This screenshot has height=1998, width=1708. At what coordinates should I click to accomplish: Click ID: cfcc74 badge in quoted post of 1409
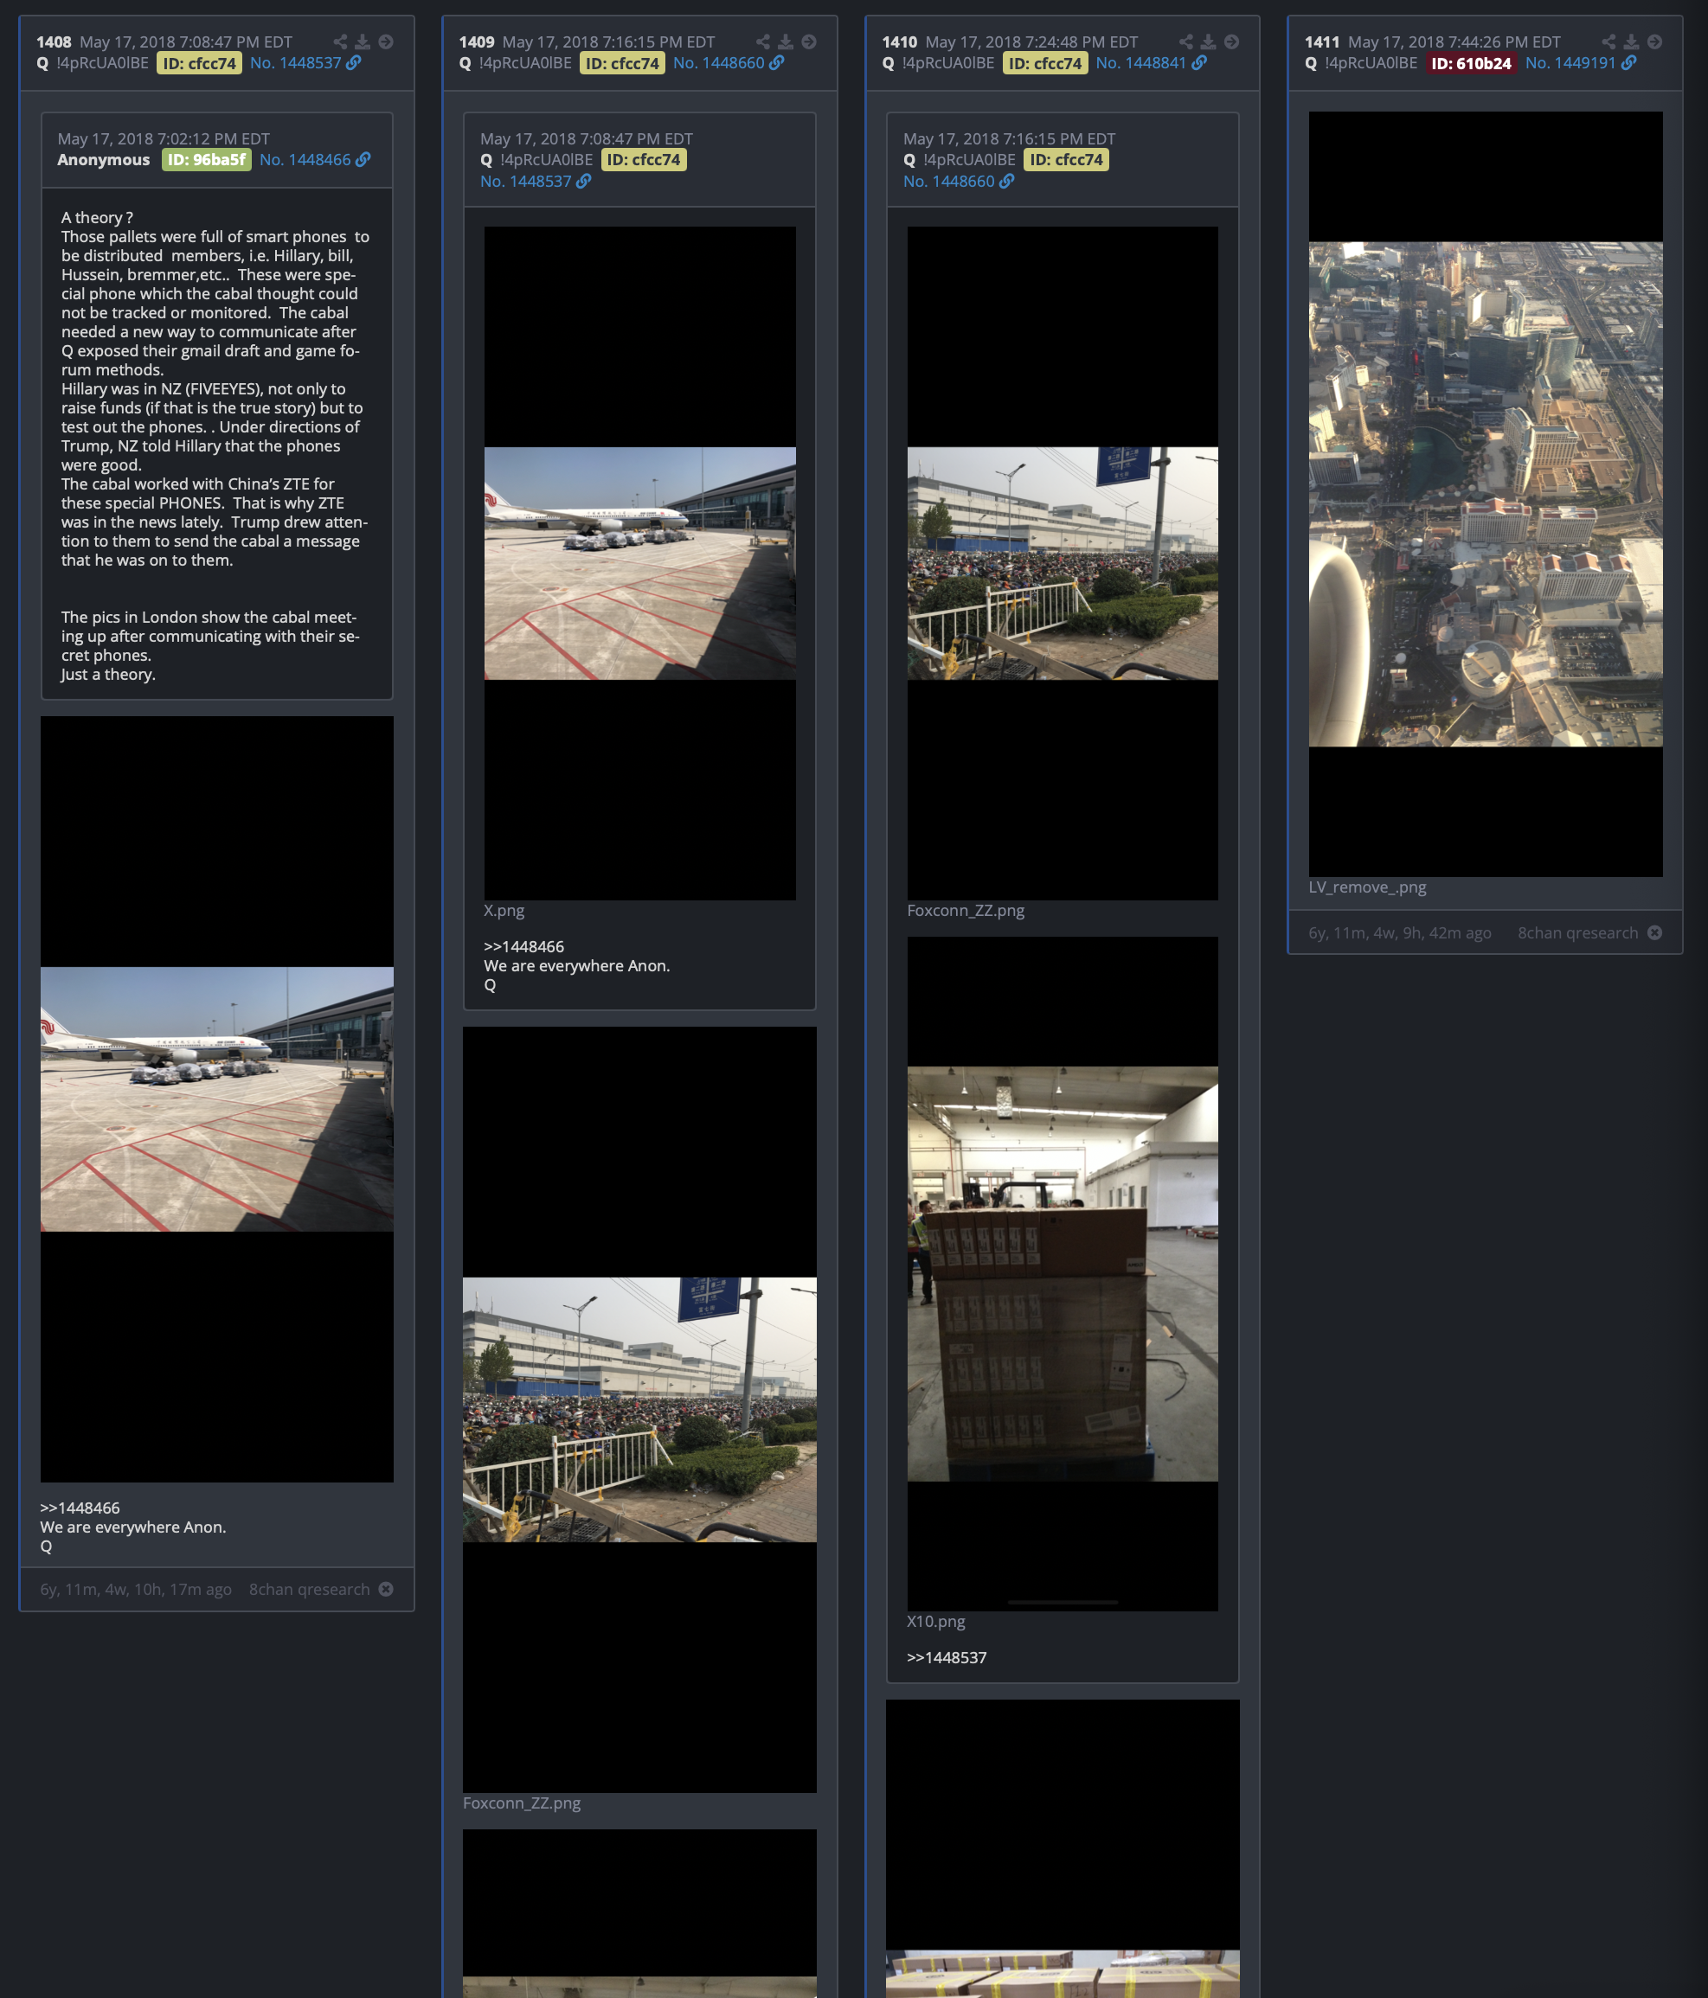coord(645,160)
